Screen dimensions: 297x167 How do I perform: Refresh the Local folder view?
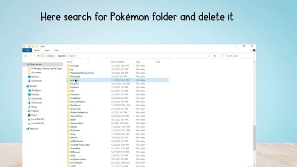(x=215, y=56)
